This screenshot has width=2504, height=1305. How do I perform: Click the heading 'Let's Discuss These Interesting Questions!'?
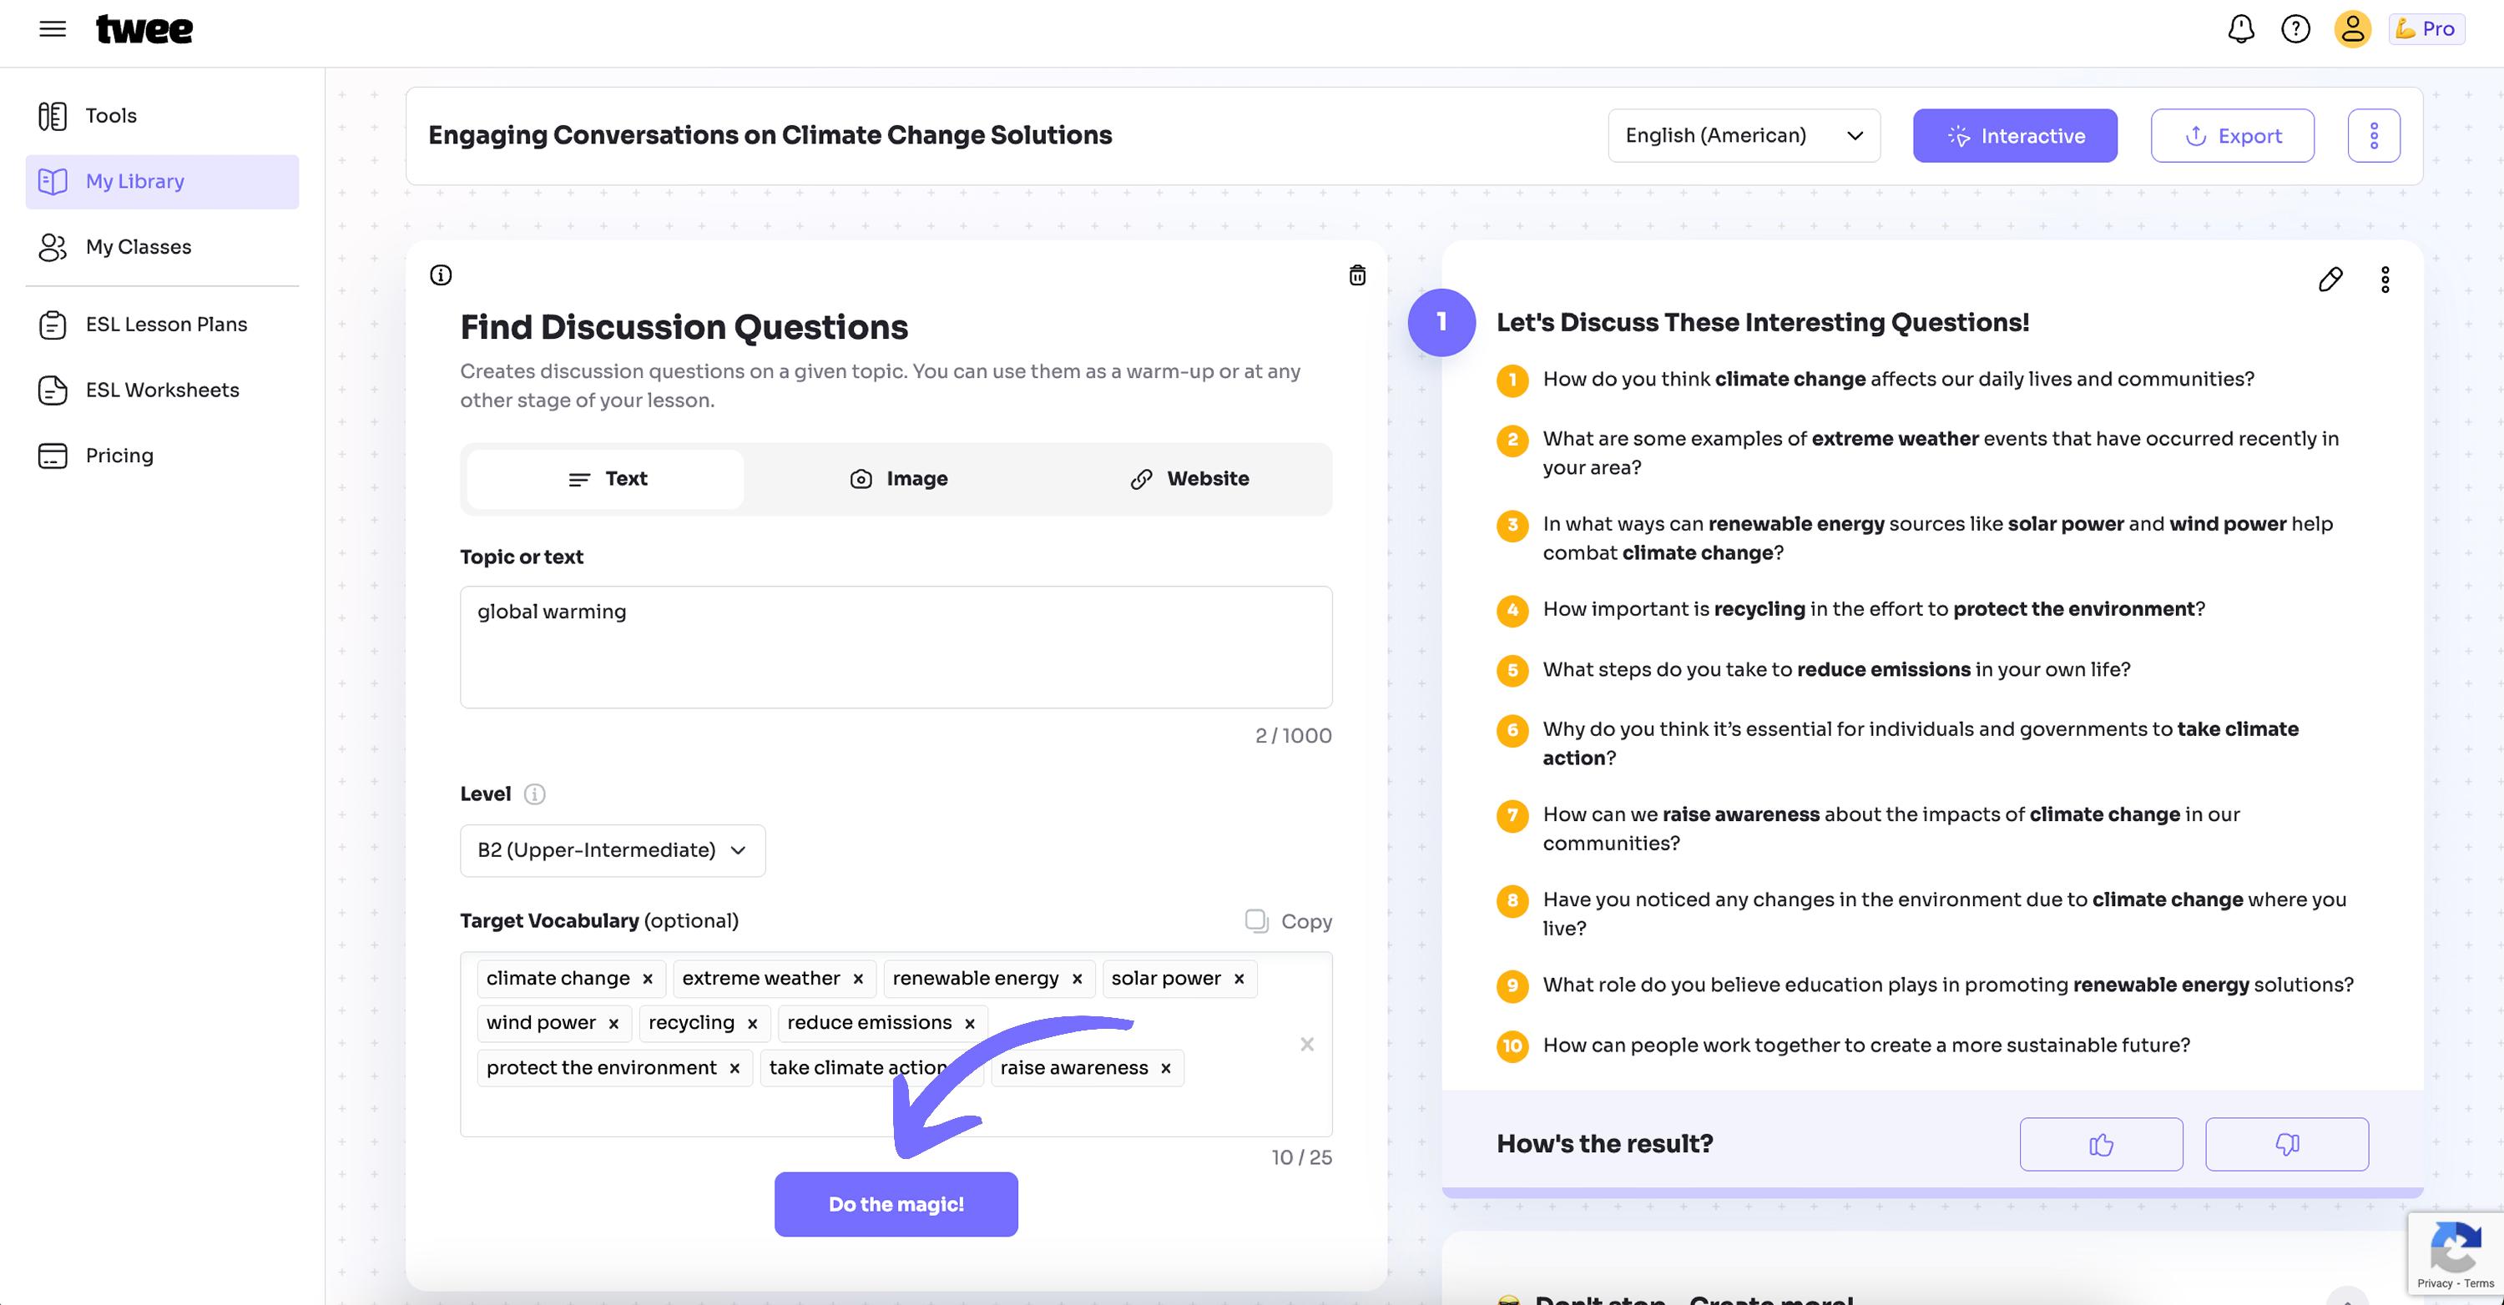click(x=1762, y=323)
